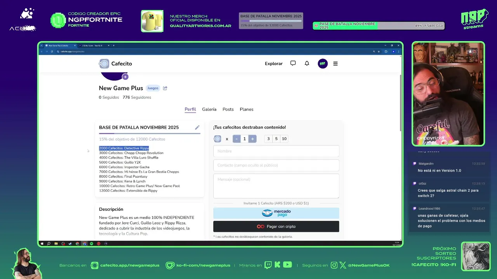Switch to the Posts tab
This screenshot has height=279, width=497.
pyautogui.click(x=228, y=109)
